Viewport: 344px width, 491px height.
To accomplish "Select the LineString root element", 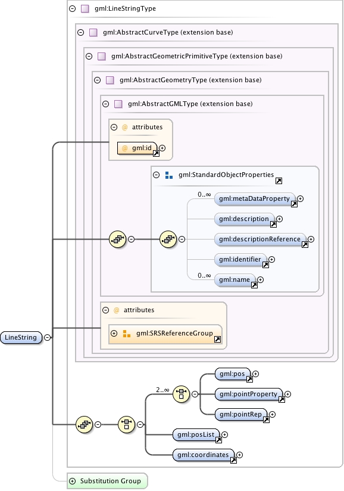I will [x=21, y=337].
